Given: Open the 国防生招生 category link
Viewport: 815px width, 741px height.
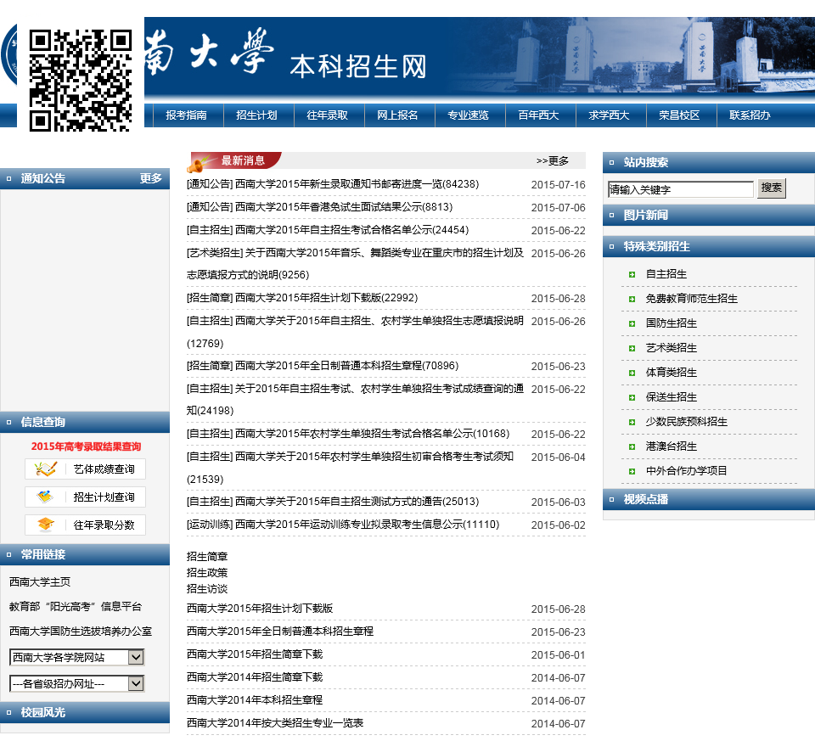Looking at the screenshot, I should tap(672, 323).
